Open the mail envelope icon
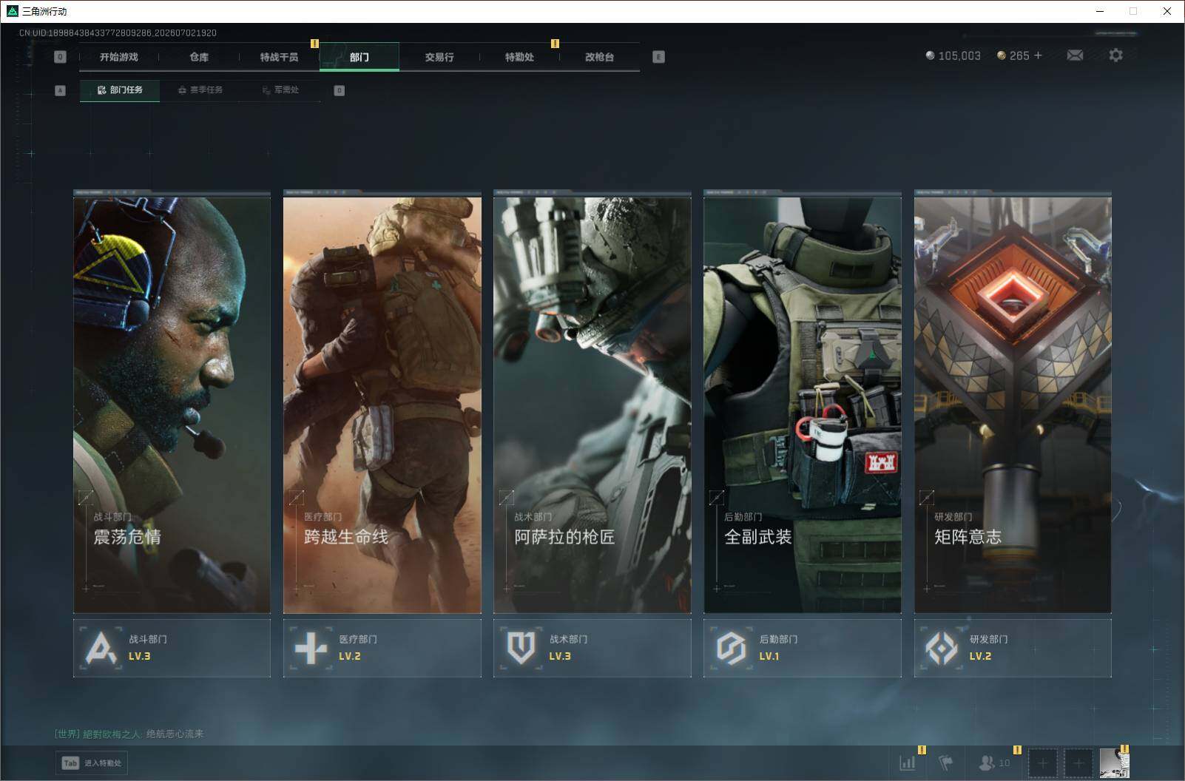Screen dimensions: 1185x781 [x=1075, y=55]
